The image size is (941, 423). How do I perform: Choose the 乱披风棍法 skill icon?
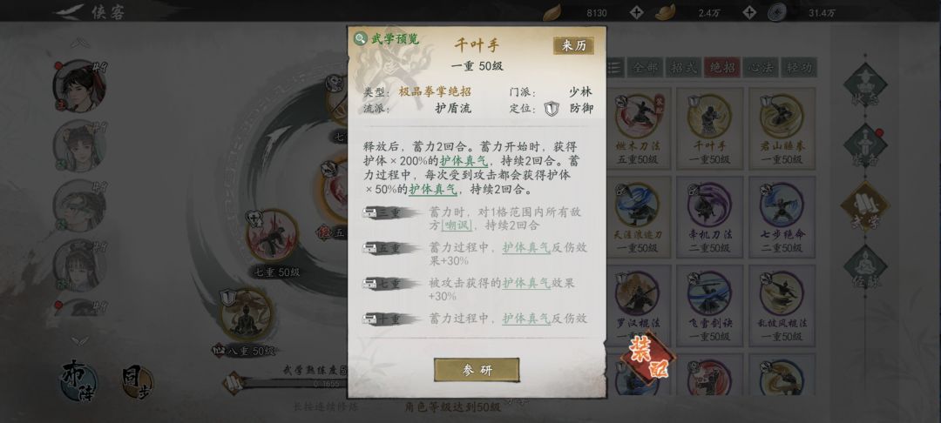782,293
